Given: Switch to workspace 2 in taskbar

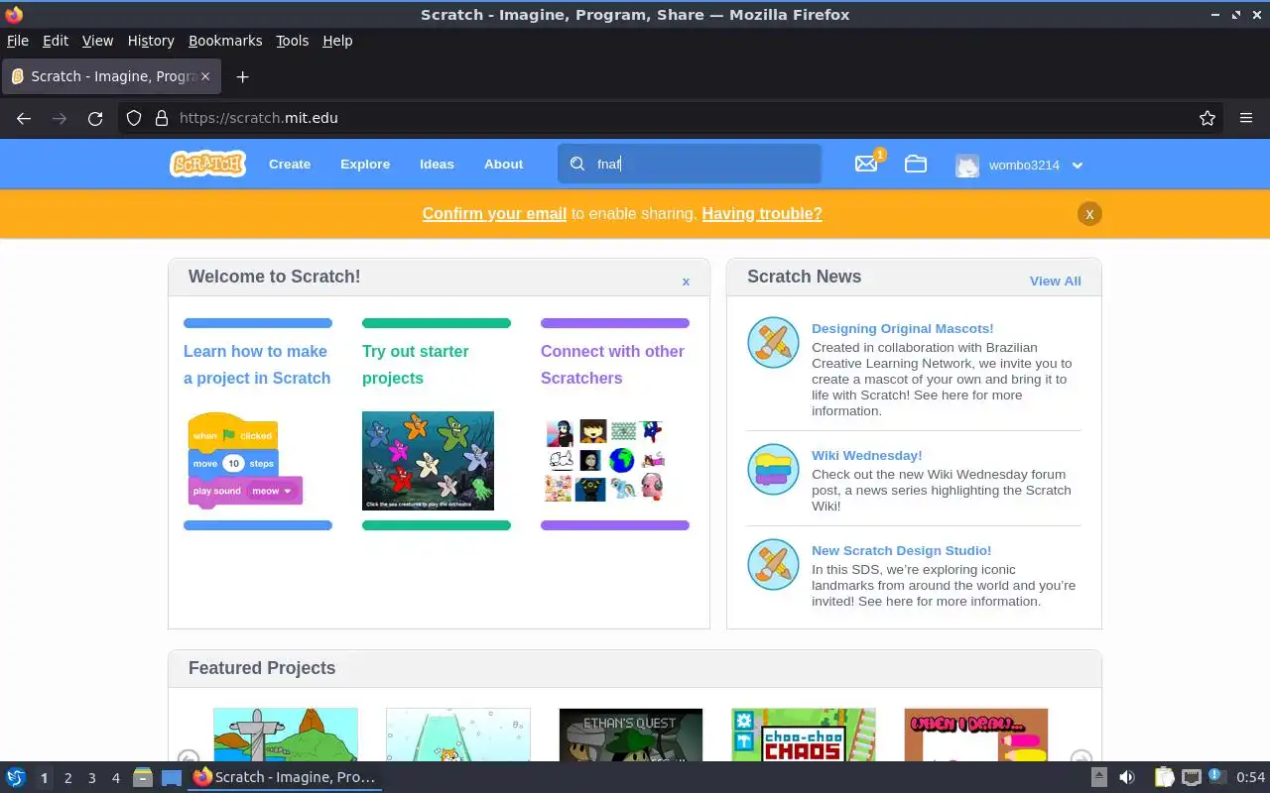Looking at the screenshot, I should pos(67,778).
